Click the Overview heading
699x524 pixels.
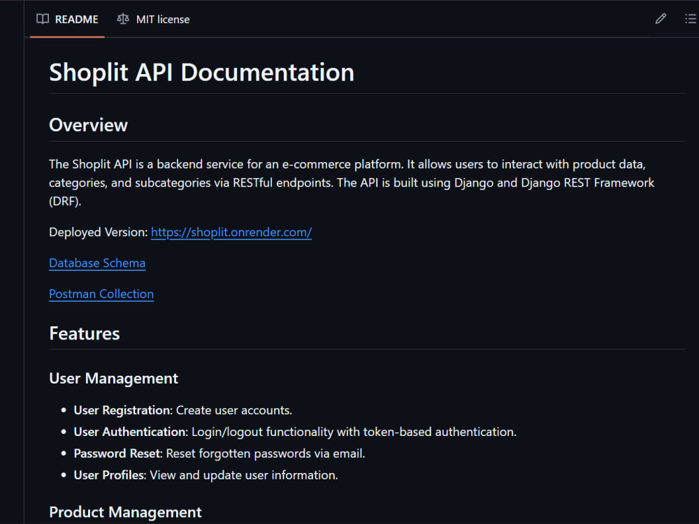pyautogui.click(x=88, y=125)
